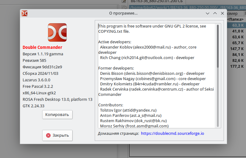This screenshot has width=246, height=158.
Task: Close dialog with Закрыть button
Action: (57, 135)
